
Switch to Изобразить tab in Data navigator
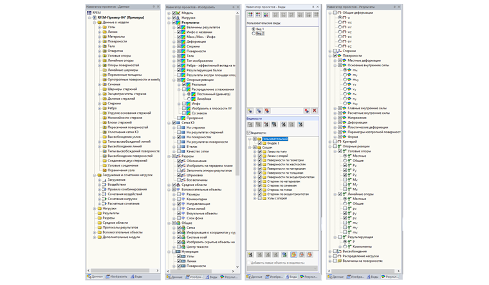116,277
